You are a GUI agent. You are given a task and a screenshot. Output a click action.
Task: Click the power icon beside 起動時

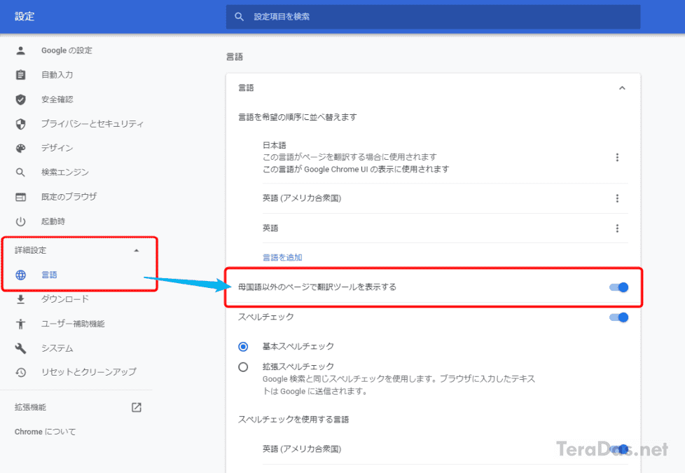[x=20, y=221]
